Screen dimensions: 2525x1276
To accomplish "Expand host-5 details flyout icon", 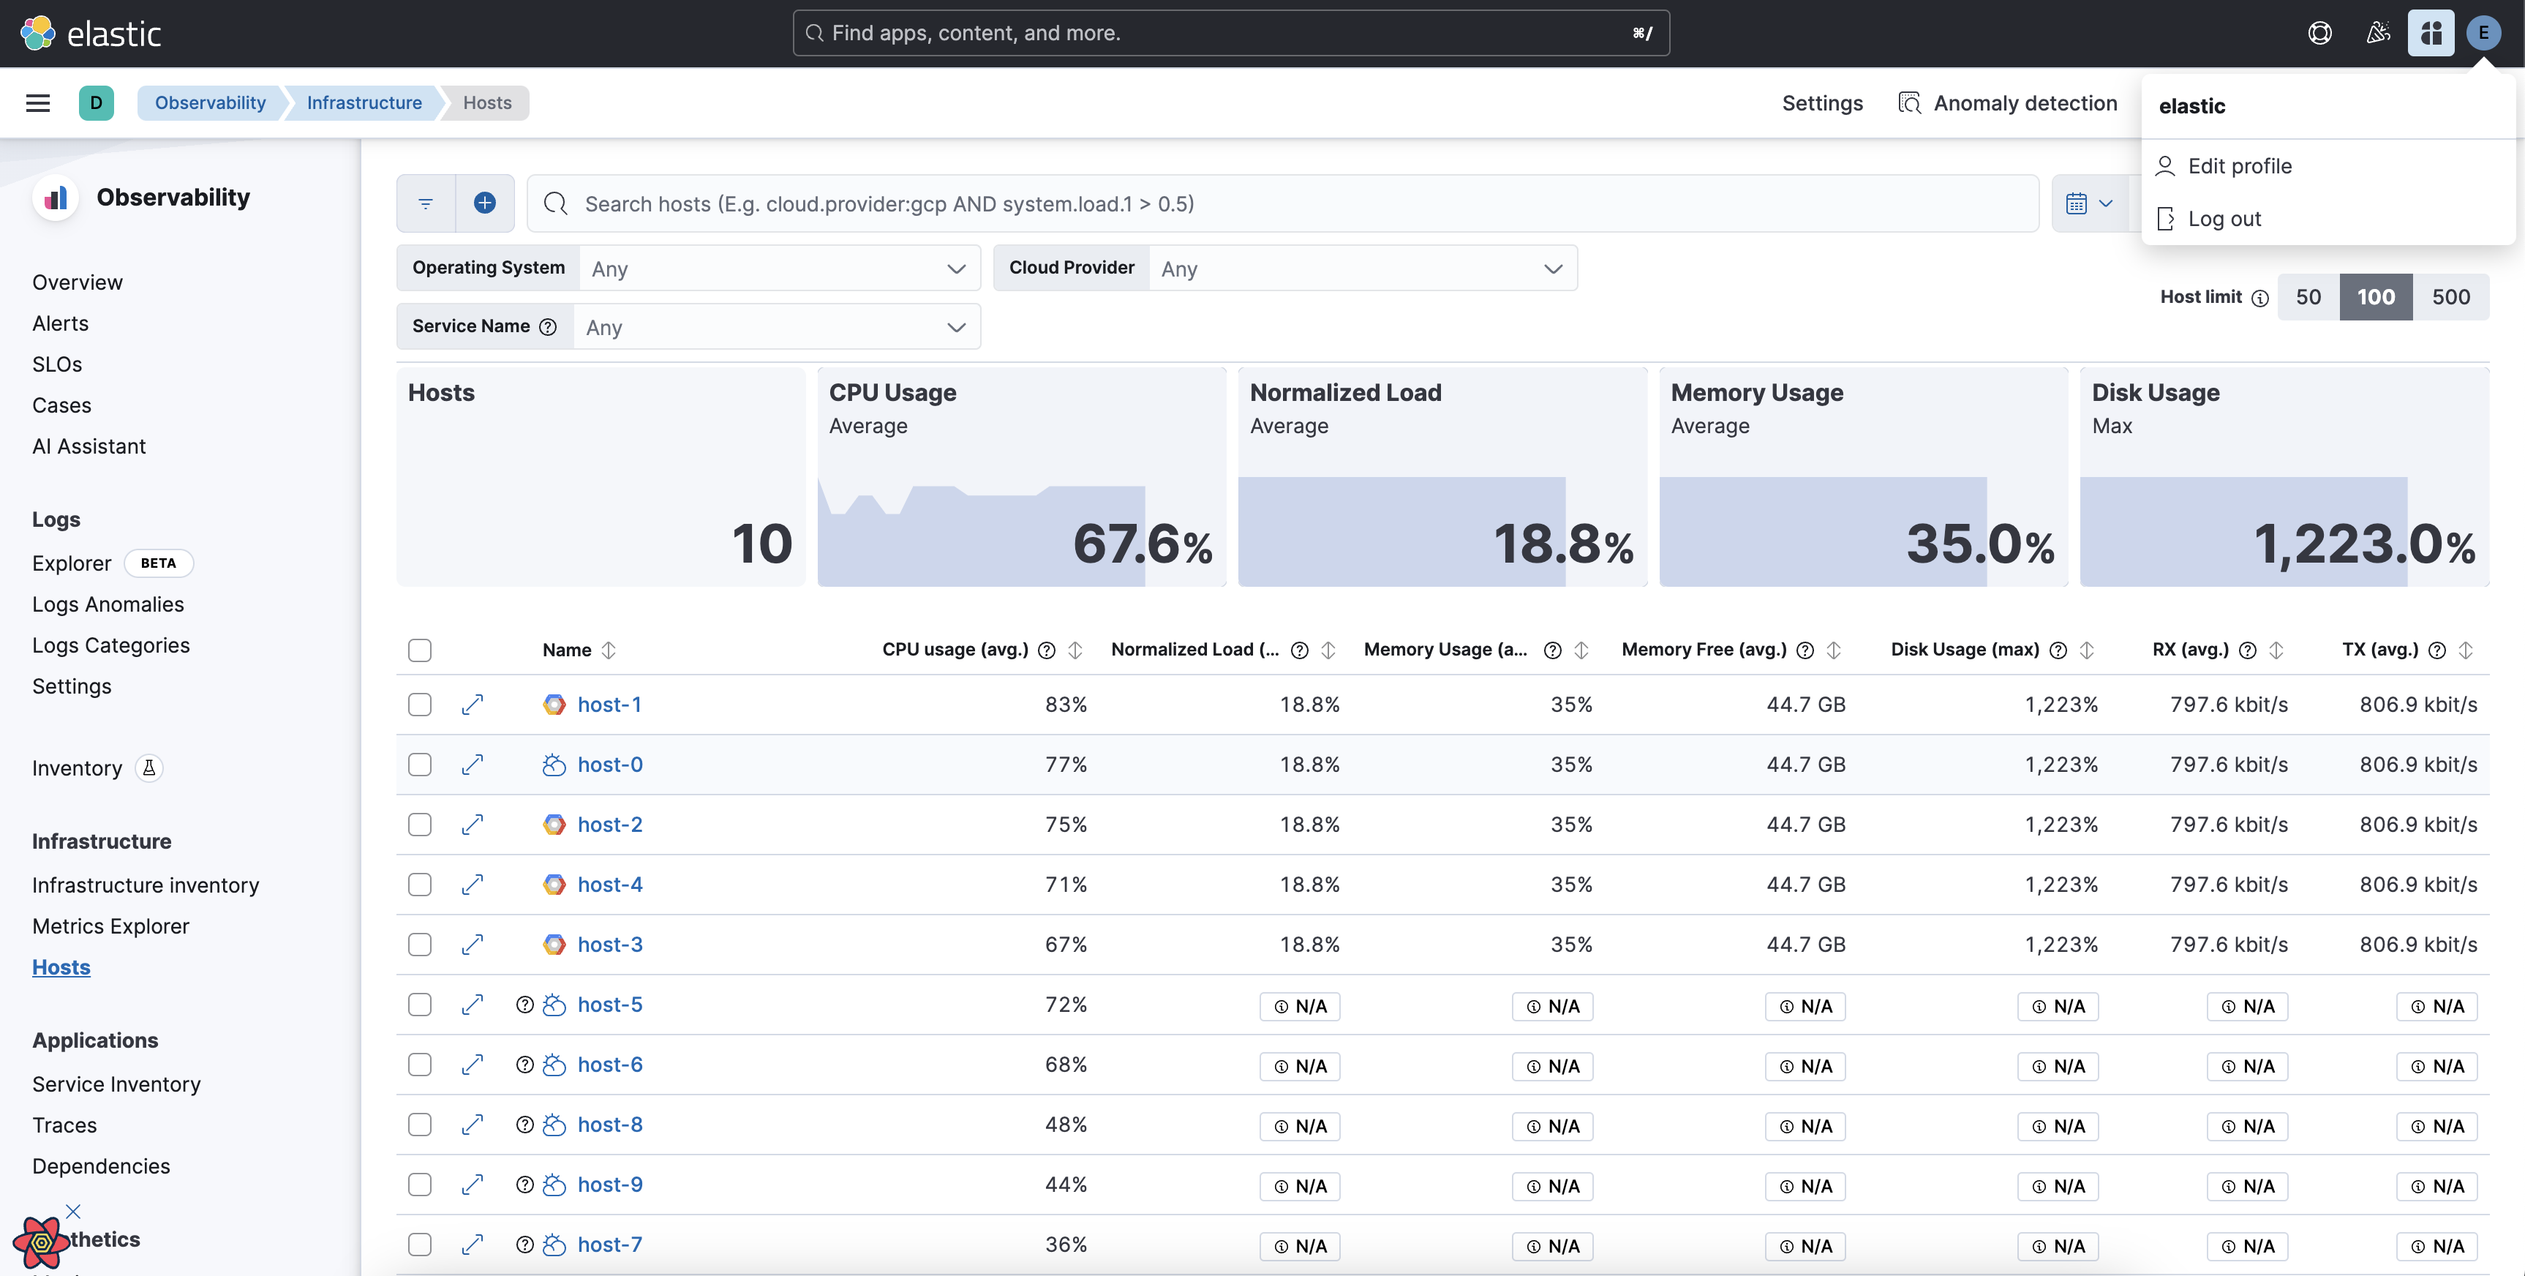I will point(473,1005).
